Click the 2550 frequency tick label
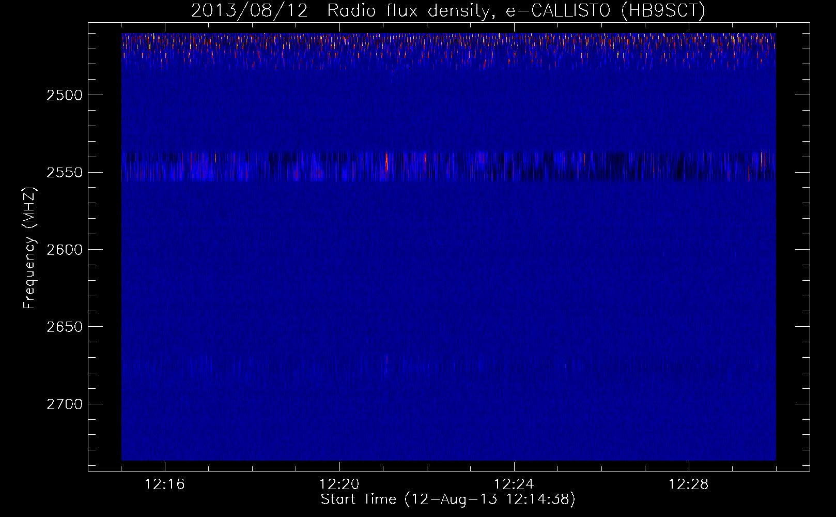This screenshot has width=836, height=517. pyautogui.click(x=64, y=172)
